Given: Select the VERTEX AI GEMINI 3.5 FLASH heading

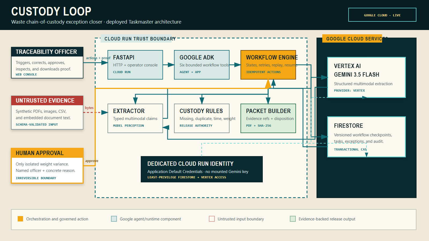Looking at the screenshot, I should pos(357,70).
